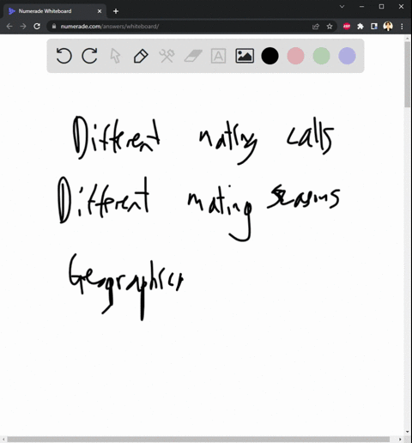Toggle the browser side panel
This screenshot has height=443, width=412.
tap(374, 27)
